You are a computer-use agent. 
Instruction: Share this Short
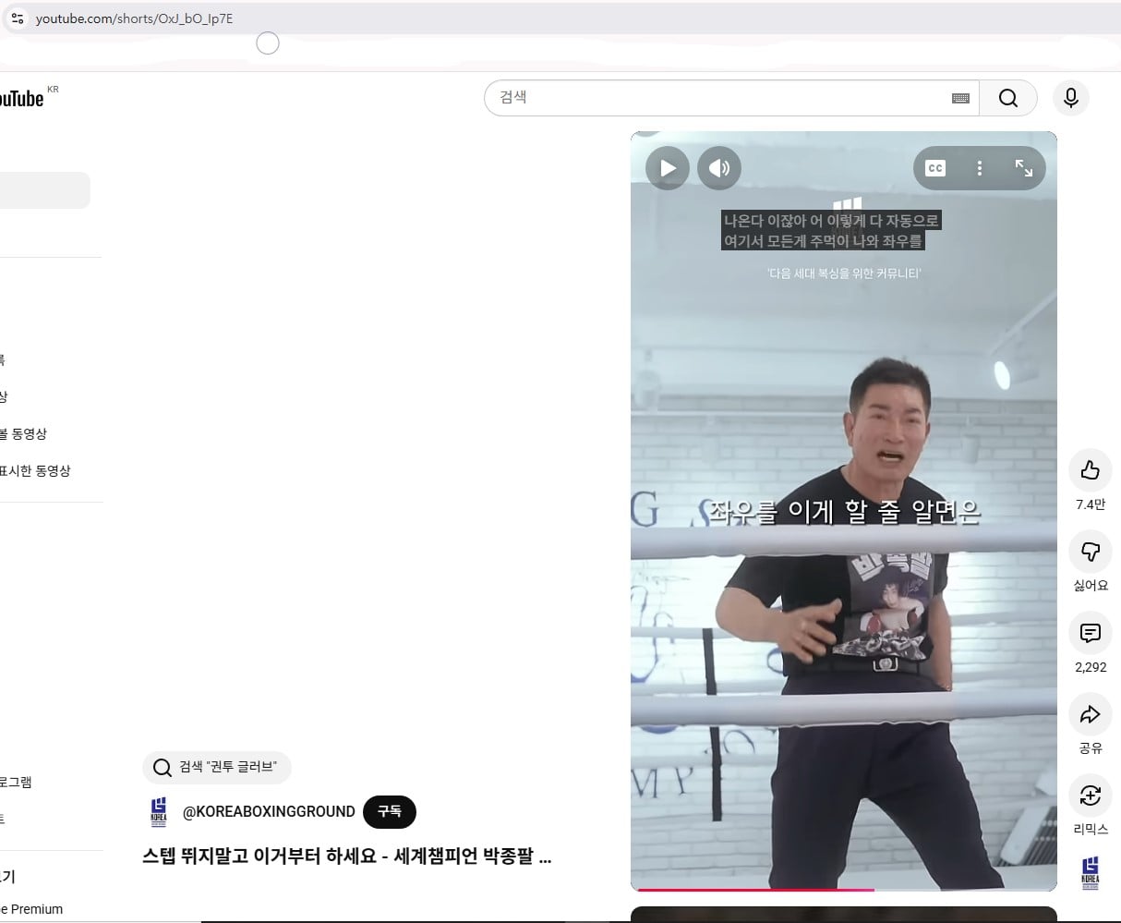pyautogui.click(x=1090, y=714)
